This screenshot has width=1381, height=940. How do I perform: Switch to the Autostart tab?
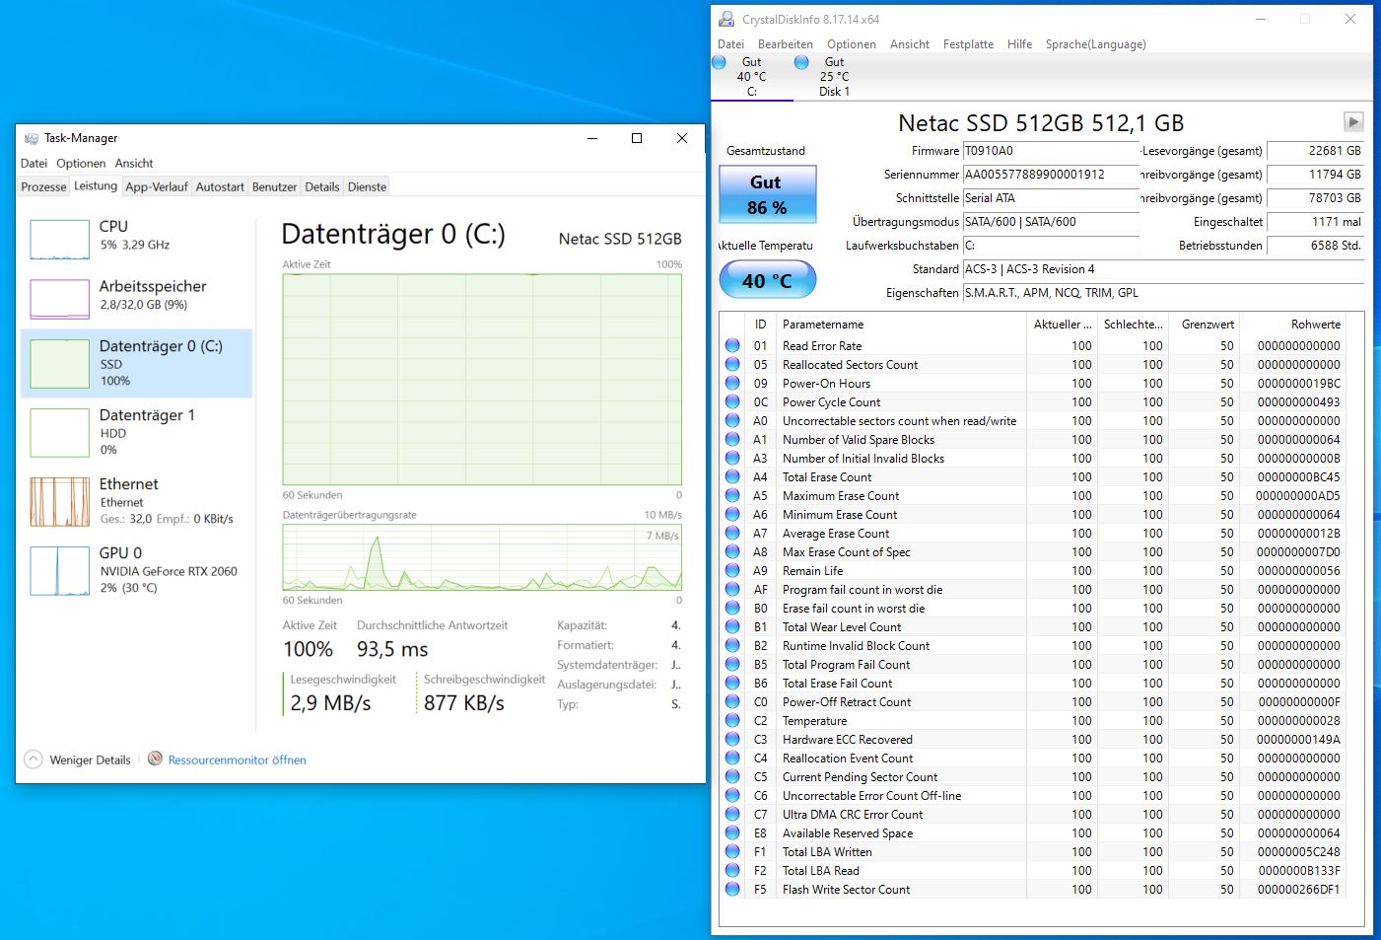point(220,186)
